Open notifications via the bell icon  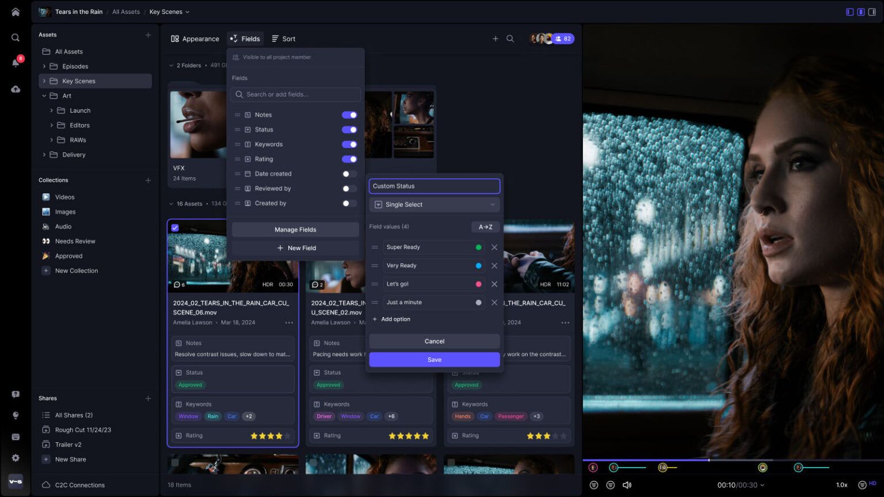(16, 63)
